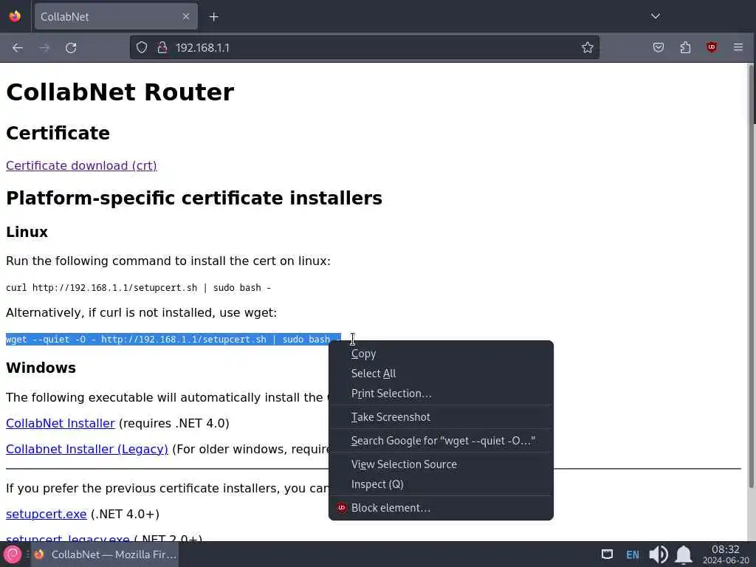The image size is (756, 567).
Task: Open the EN keyboard layout indicator
Action: pyautogui.click(x=633, y=554)
